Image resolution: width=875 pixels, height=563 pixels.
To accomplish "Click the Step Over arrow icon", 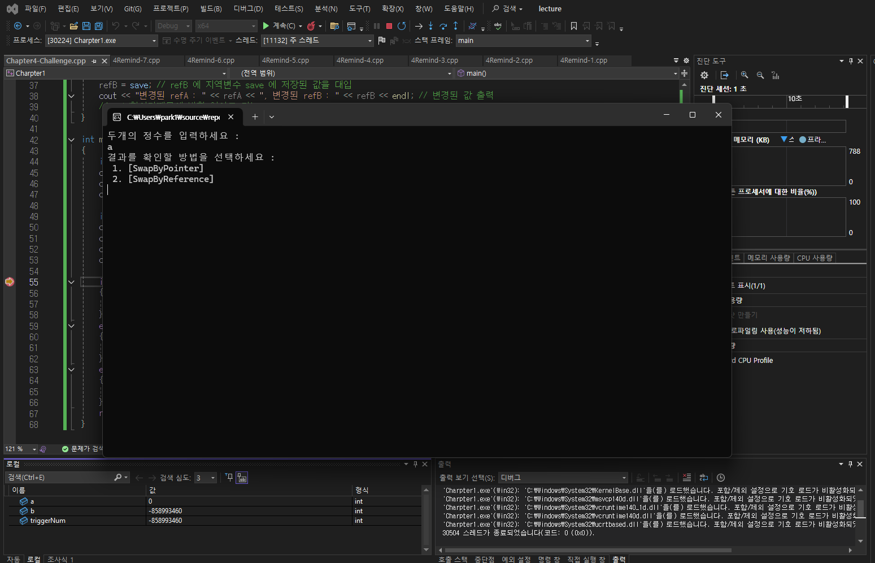I will [x=443, y=26].
